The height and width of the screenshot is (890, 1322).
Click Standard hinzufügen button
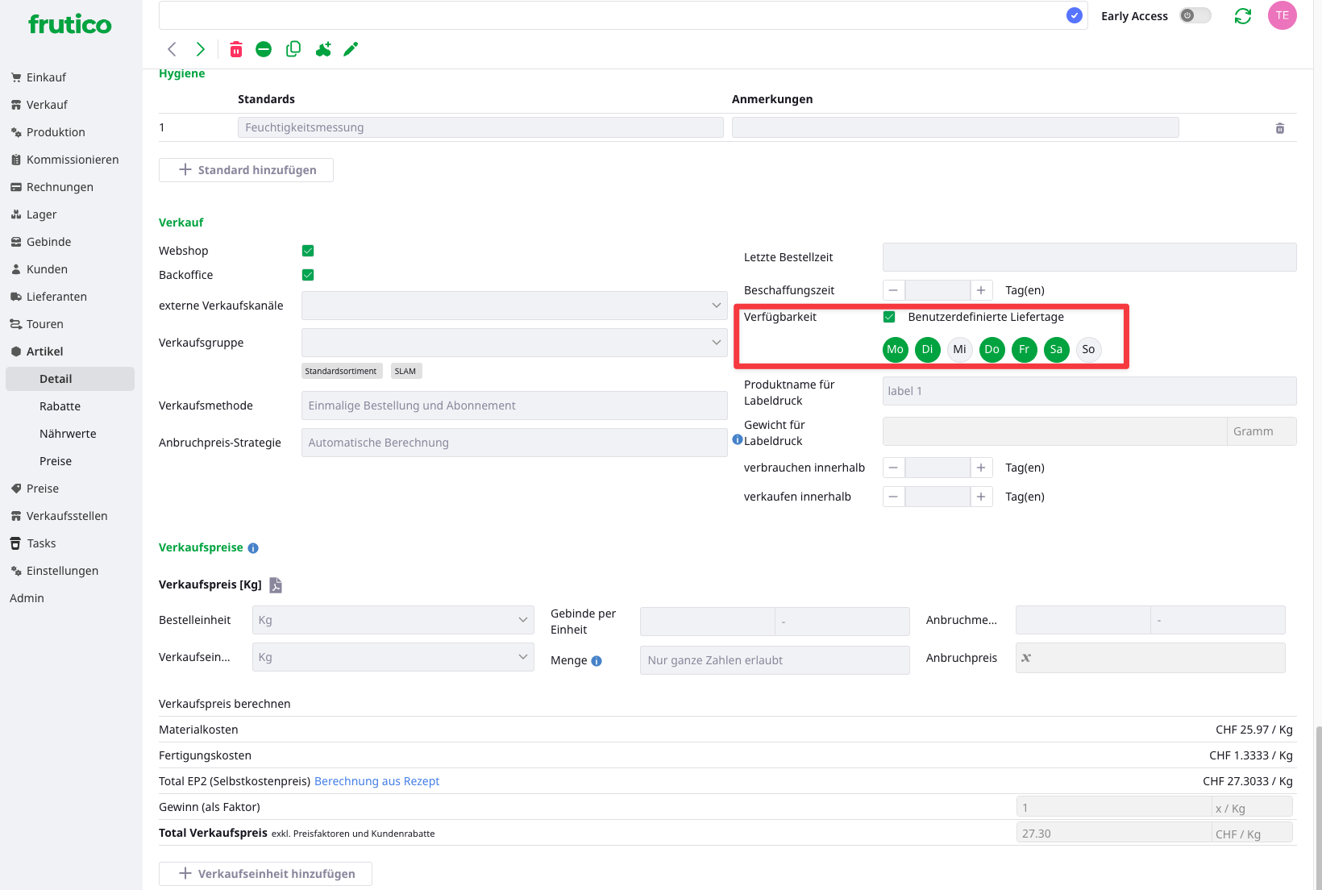(246, 170)
